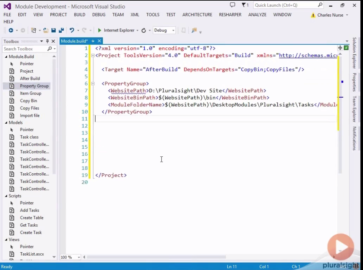363x270 pixels.
Task: Save the file with the floppy icon
Action: tap(54, 30)
